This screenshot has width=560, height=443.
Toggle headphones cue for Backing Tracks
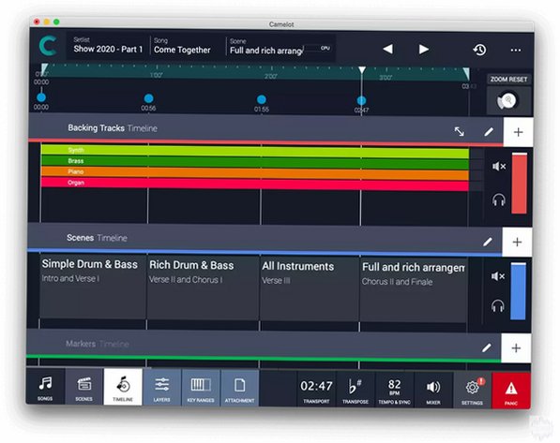(x=499, y=199)
